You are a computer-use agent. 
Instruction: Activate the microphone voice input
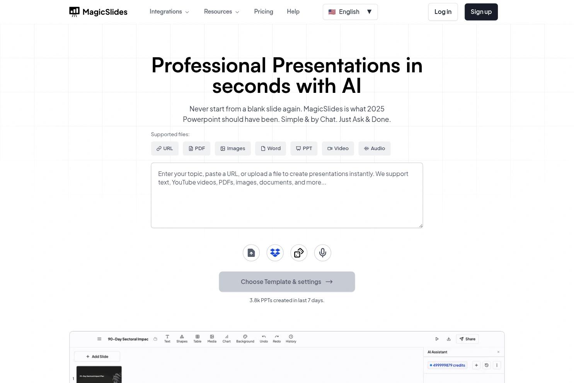[322, 253]
